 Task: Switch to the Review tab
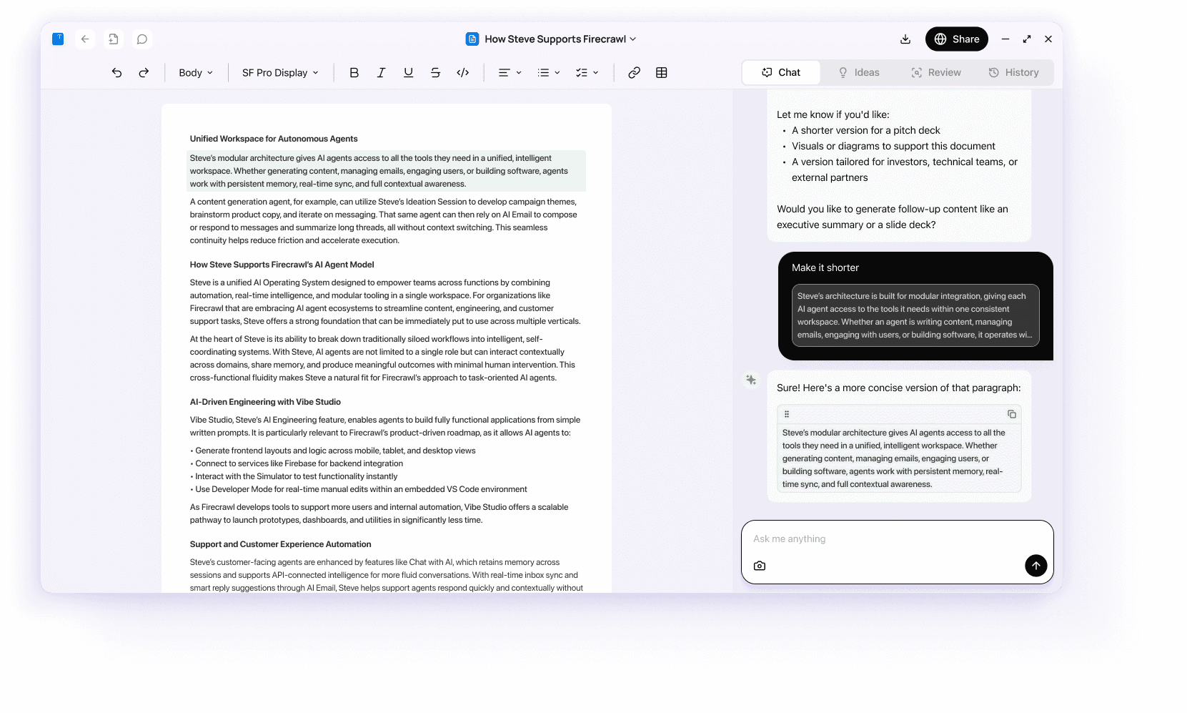(x=936, y=72)
